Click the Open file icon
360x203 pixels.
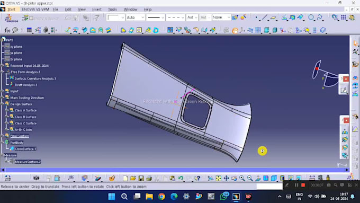(133, 178)
